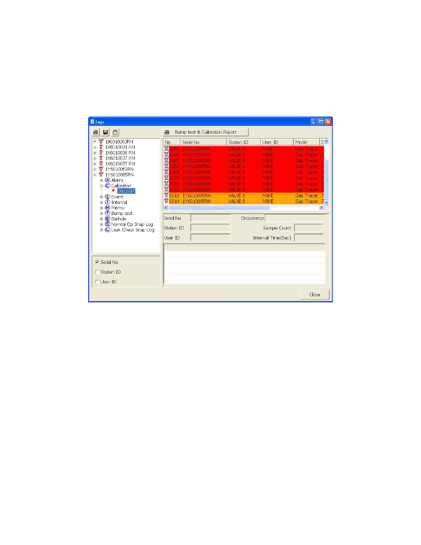421x545 pixels.
Task: Collapse the 1Y6010065RN tree node
Action: point(95,175)
